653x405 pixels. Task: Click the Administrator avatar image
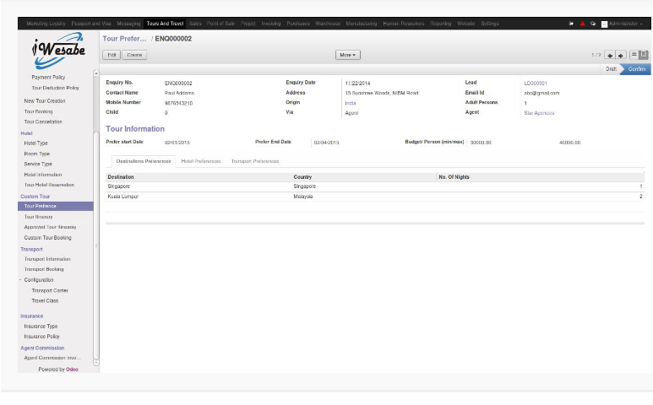click(604, 24)
